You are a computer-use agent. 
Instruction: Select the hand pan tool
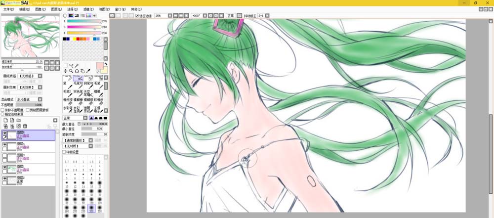82,71
